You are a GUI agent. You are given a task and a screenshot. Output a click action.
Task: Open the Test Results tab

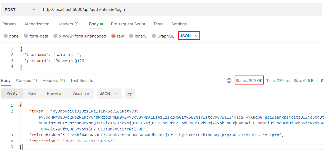tap(81, 80)
